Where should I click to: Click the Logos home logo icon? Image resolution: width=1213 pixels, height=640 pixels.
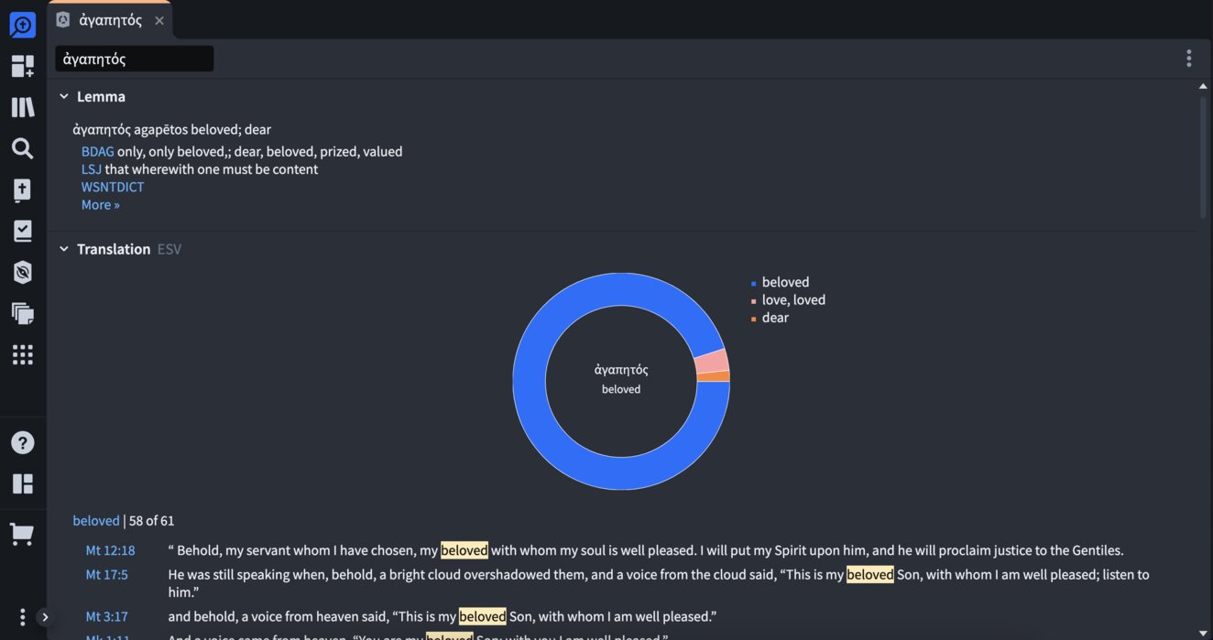click(22, 25)
